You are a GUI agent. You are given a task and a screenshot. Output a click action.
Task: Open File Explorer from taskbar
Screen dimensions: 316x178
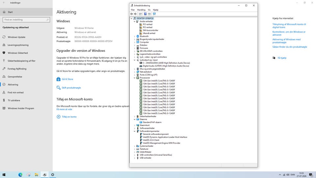pos(37,175)
